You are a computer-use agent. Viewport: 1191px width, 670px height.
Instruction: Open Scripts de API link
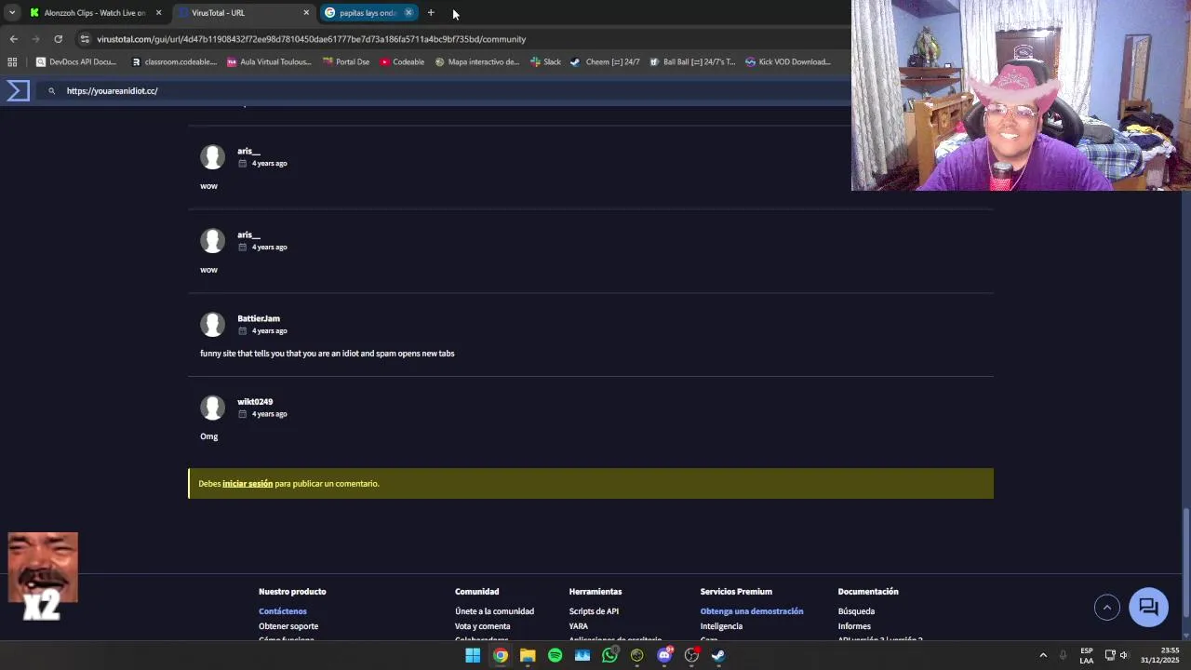click(x=594, y=611)
